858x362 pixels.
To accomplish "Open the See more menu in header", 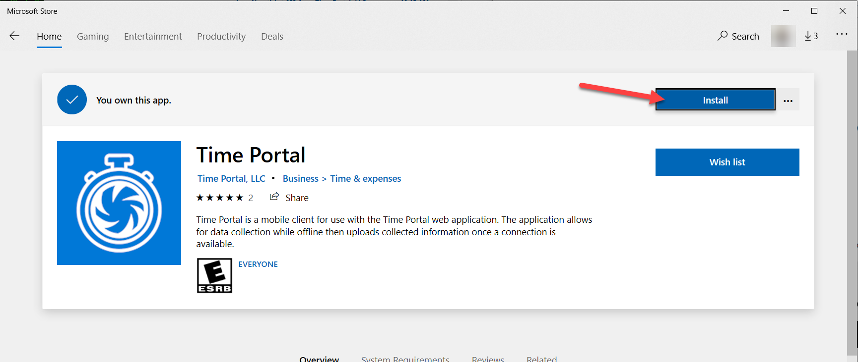I will (842, 34).
